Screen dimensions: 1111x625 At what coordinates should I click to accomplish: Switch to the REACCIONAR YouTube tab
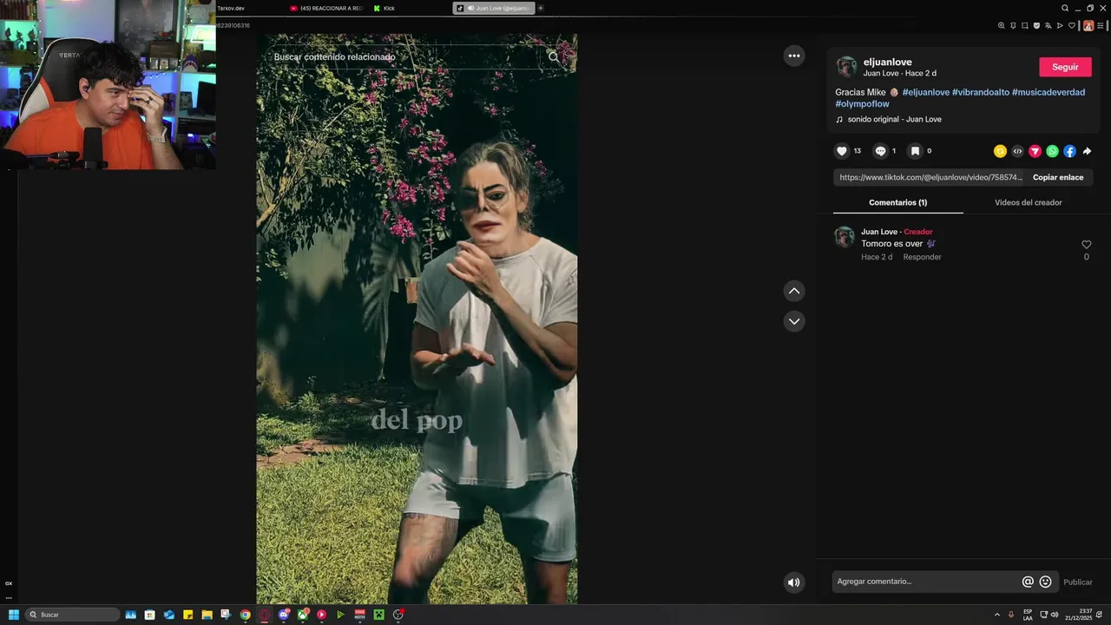pyautogui.click(x=326, y=8)
